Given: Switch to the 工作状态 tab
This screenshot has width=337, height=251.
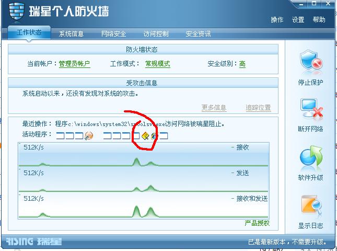Looking at the screenshot, I should [x=29, y=32].
